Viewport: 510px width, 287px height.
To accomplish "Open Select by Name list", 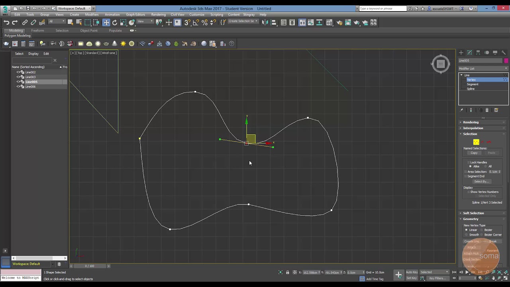I will [79, 23].
